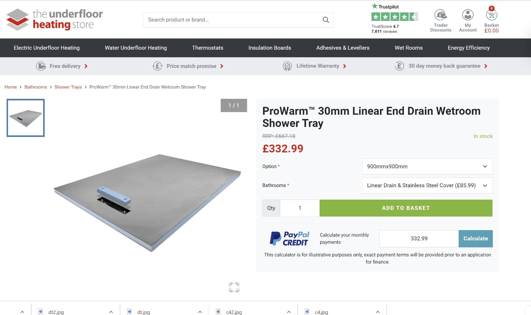
Task: Open the Linear Drain & Stainless Steel Cover dropdown
Action: click(427, 185)
